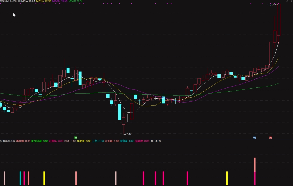
Task: Click the 牛起步: 0.00 value
Action: (84, 141)
